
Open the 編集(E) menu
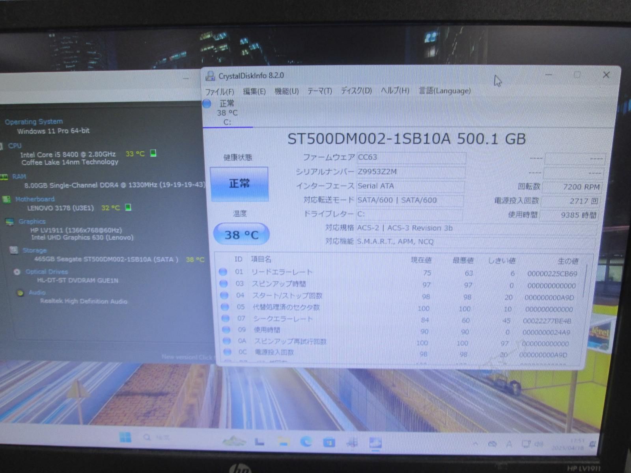254,91
